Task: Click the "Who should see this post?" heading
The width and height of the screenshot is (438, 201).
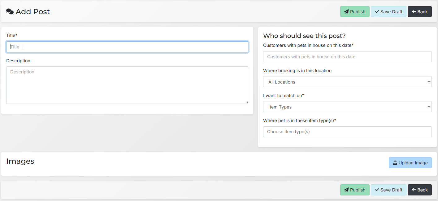Action: pyautogui.click(x=304, y=36)
